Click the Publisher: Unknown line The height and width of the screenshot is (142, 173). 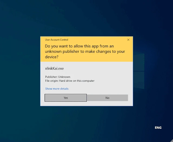coord(58,77)
